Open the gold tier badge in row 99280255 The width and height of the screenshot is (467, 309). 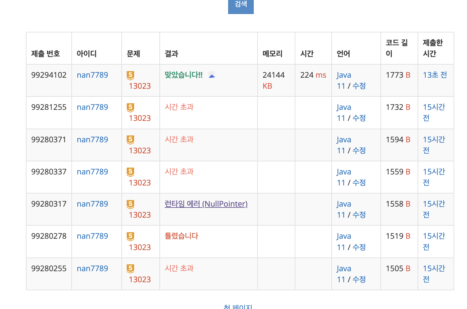pyautogui.click(x=130, y=269)
